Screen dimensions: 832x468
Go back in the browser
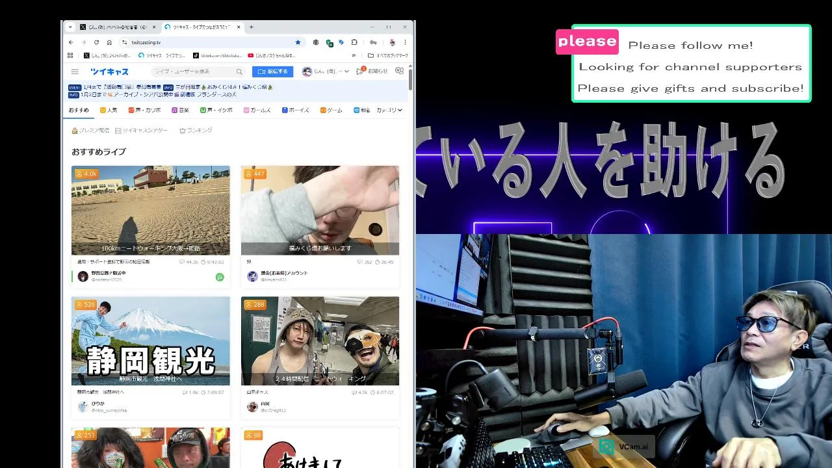71,42
